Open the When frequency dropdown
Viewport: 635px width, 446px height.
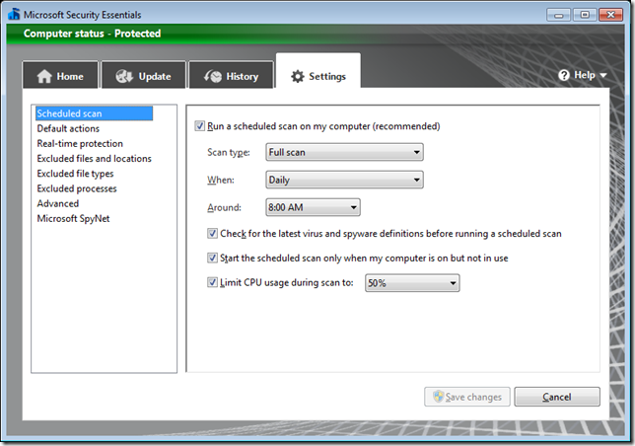point(344,181)
